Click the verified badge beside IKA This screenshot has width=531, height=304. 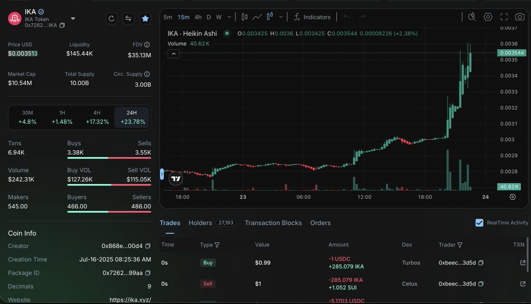[41, 12]
